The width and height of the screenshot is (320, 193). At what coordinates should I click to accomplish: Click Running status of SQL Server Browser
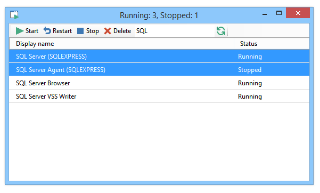(250, 83)
